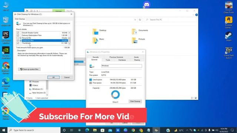Screen dimensions: 237x133
Task: Select Videos in navigation pane
Action: 34,85
